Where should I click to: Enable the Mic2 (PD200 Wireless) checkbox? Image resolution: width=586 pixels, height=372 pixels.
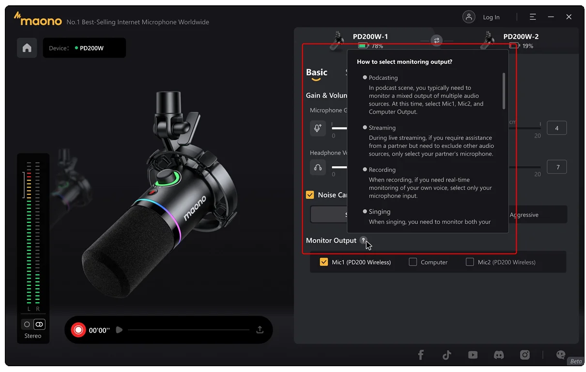coord(469,262)
